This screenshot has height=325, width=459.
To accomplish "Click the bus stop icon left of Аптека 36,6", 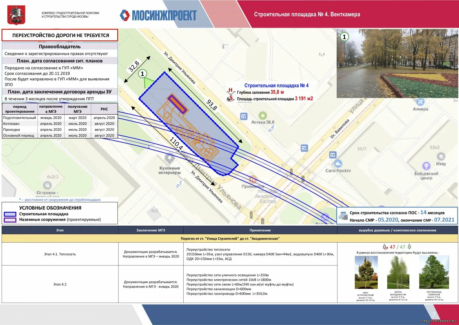I will point(244,116).
